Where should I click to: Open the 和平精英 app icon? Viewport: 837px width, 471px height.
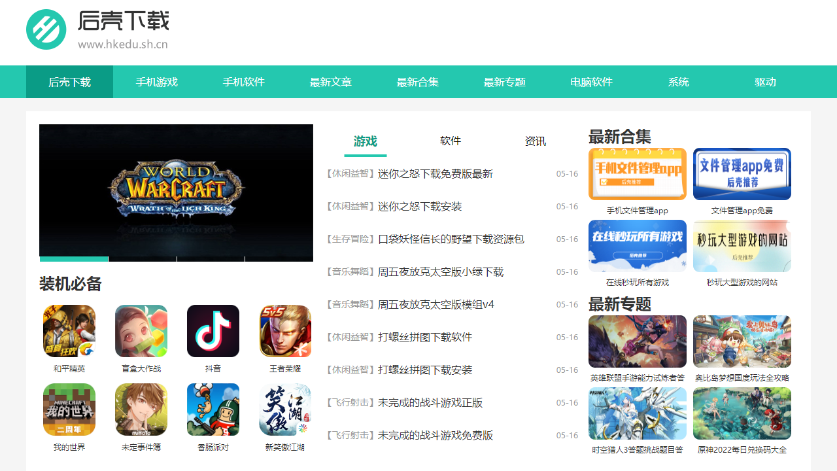click(69, 331)
